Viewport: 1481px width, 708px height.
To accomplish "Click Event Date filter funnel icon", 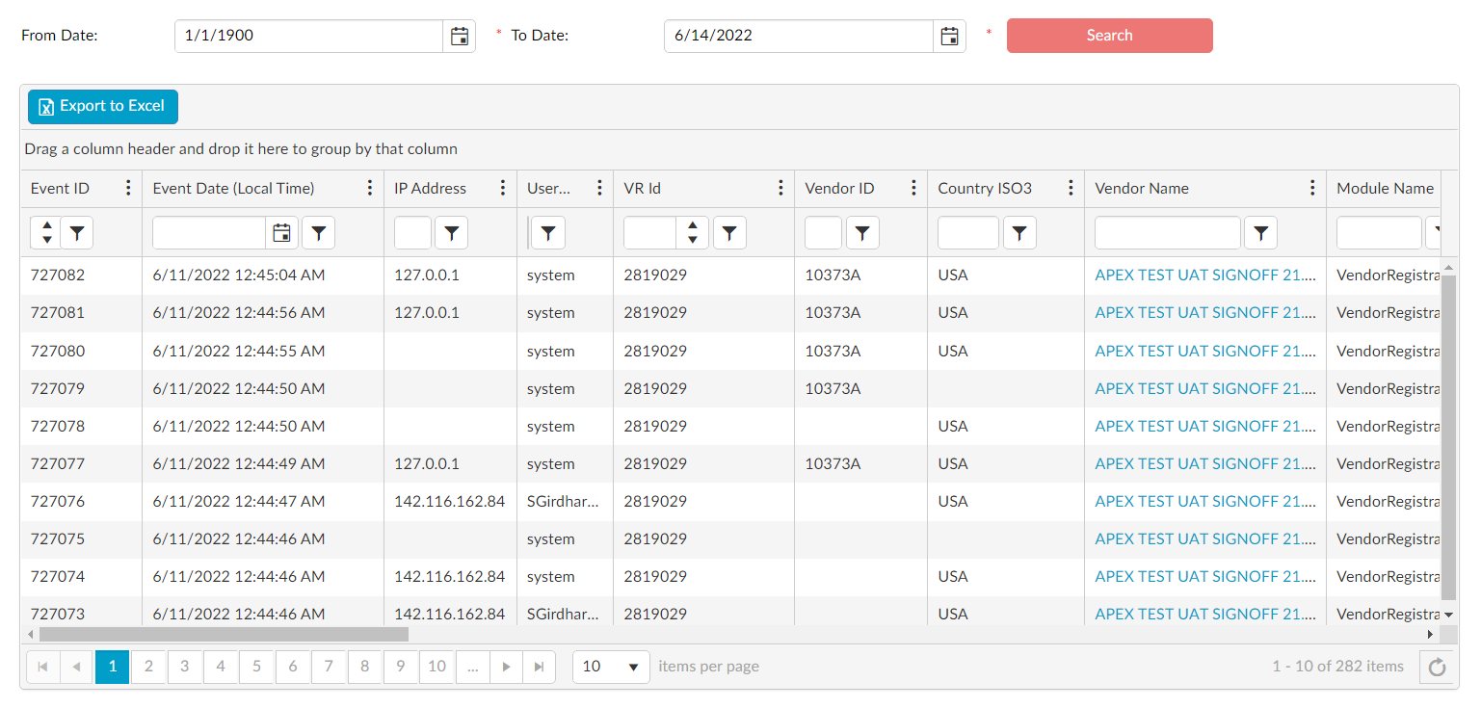I will click(319, 233).
